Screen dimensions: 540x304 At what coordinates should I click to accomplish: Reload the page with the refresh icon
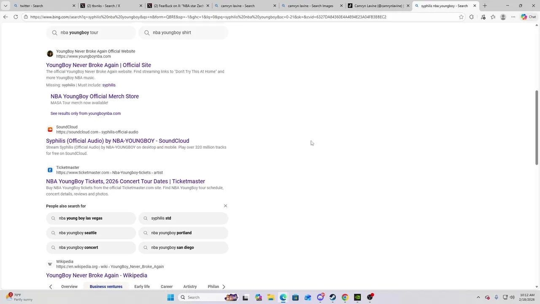tap(16, 17)
